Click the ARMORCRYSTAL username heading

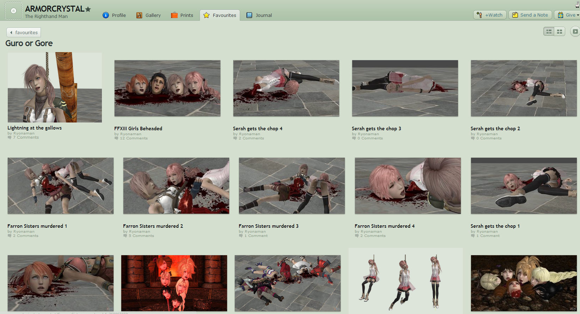(55, 9)
